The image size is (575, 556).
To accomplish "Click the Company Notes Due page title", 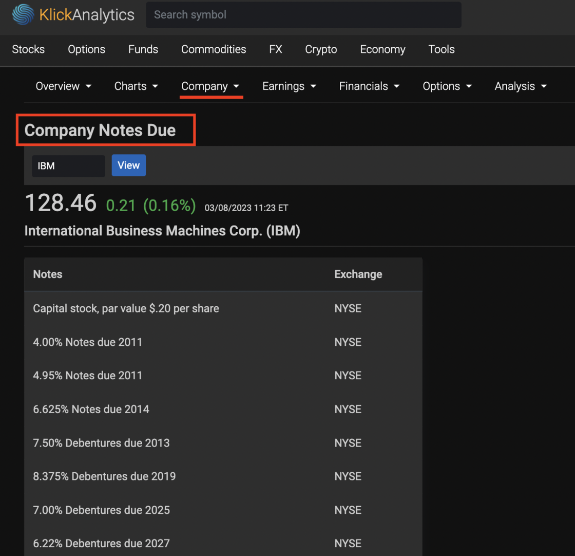I will click(100, 131).
